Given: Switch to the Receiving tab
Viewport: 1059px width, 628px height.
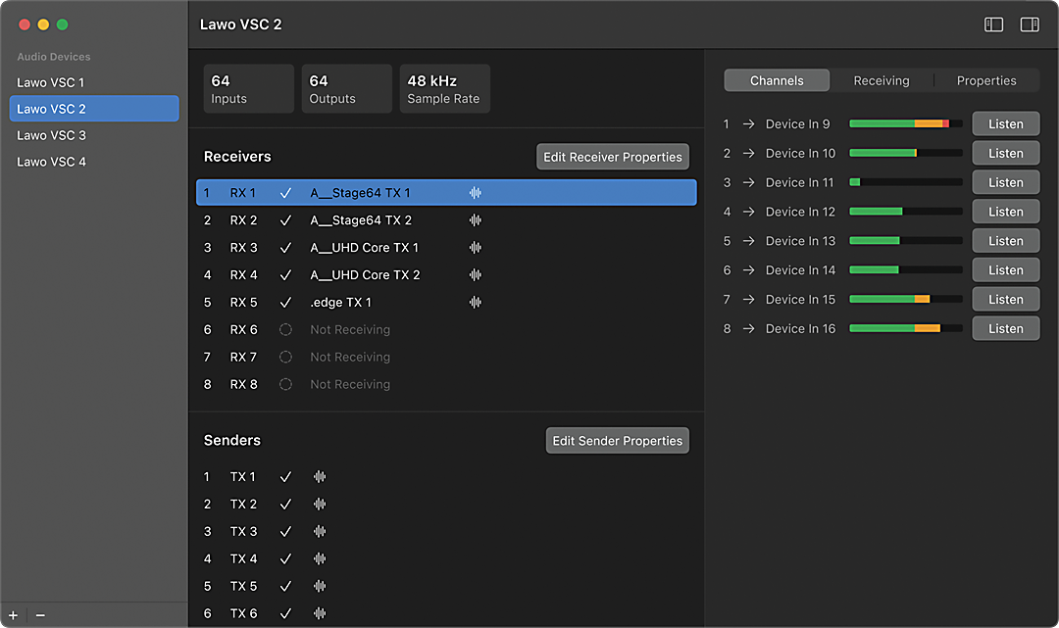Looking at the screenshot, I should point(882,80).
